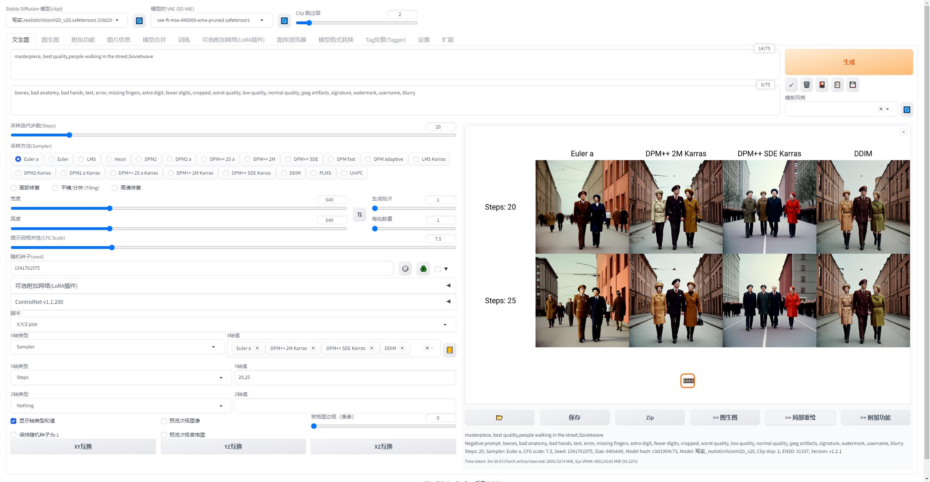Click the 生成 generate button
The width and height of the screenshot is (930, 482).
pyautogui.click(x=849, y=61)
